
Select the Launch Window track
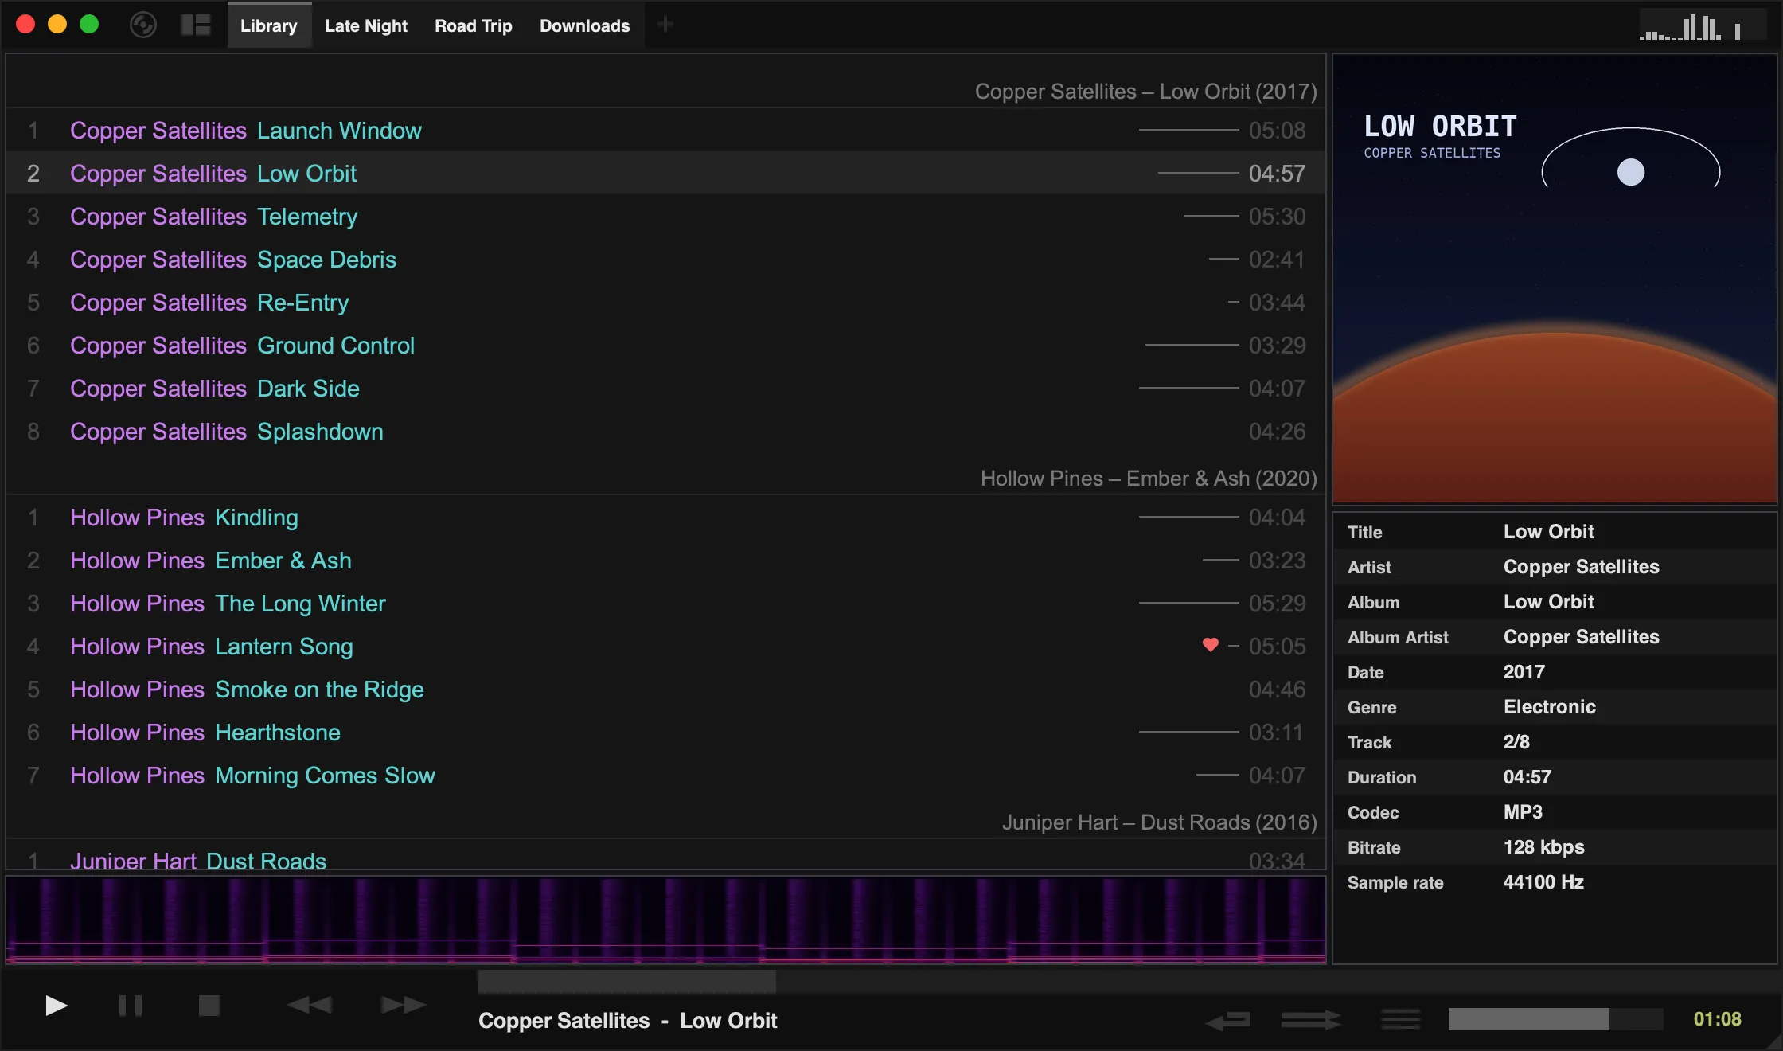(666, 131)
